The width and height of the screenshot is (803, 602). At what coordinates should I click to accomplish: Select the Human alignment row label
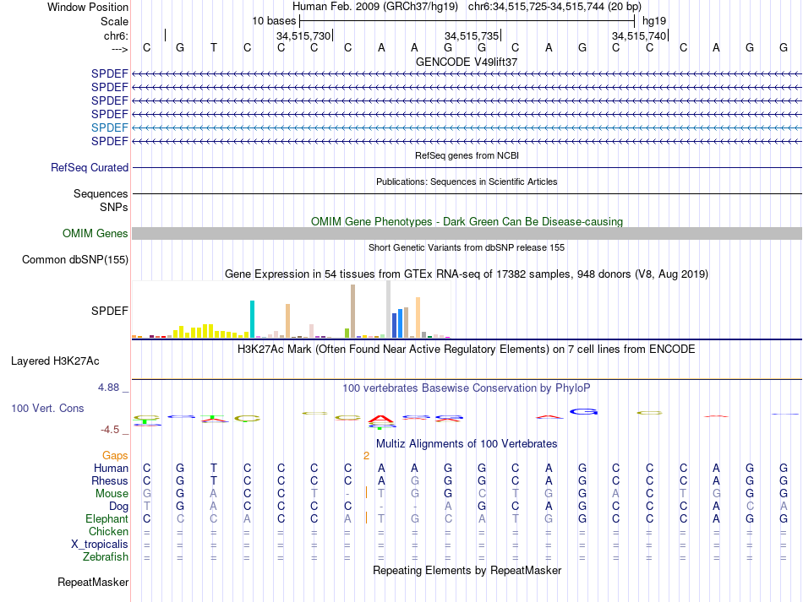coord(111,468)
